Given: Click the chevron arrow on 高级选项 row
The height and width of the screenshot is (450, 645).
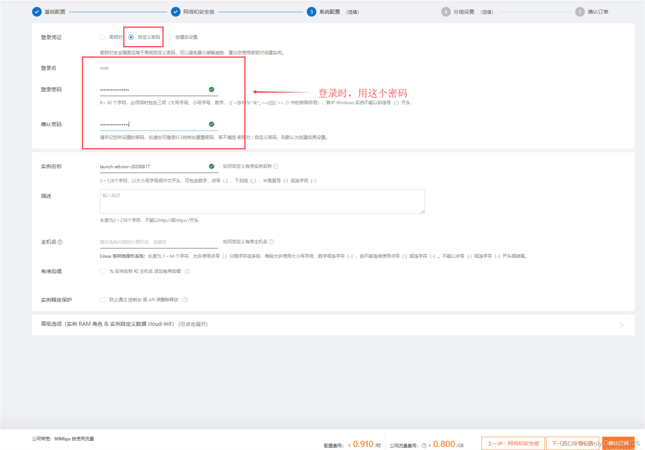Looking at the screenshot, I should pos(622,325).
